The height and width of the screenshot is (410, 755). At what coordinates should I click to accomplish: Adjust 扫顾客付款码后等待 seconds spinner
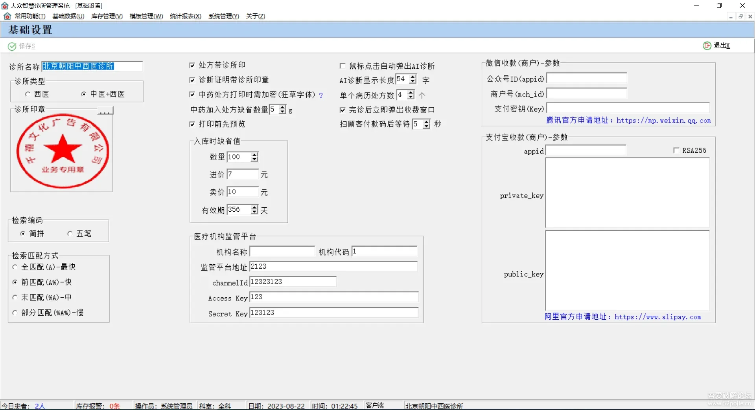(x=427, y=124)
